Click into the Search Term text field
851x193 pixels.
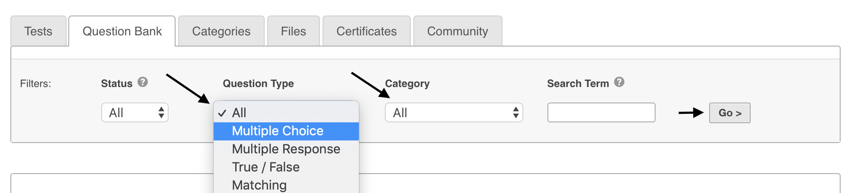tap(601, 113)
